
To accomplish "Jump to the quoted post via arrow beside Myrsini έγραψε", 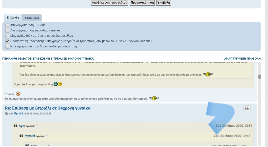I will click(x=47, y=136).
